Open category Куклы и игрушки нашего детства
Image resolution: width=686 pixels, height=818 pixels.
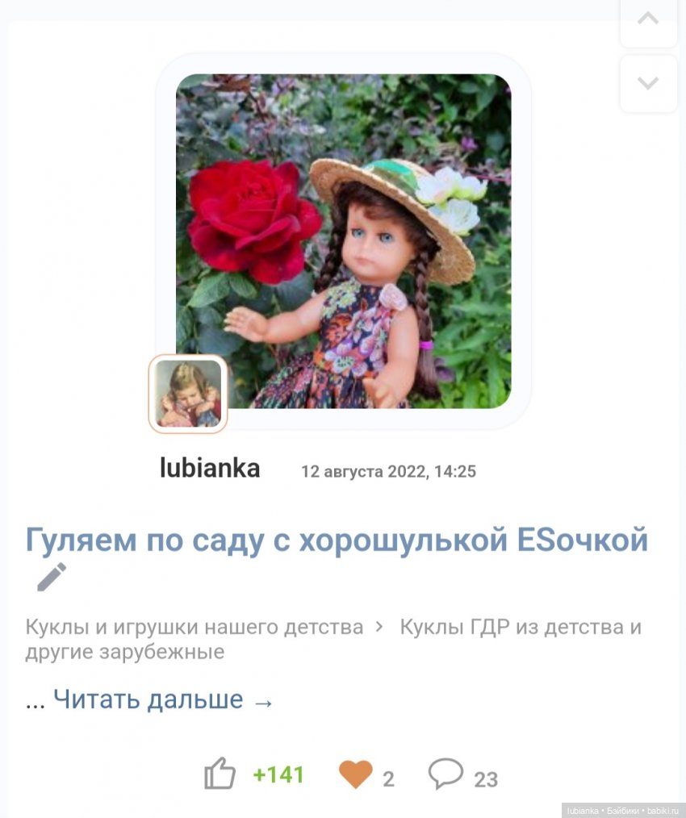[x=195, y=627]
